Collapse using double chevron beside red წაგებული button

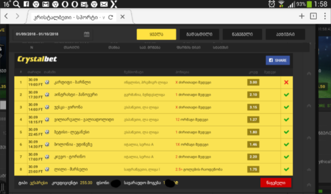coord(309,185)
